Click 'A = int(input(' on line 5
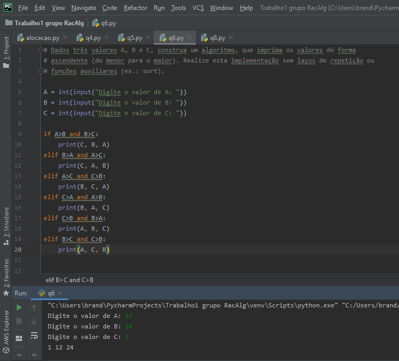This screenshot has height=361, width=399. tap(69, 92)
